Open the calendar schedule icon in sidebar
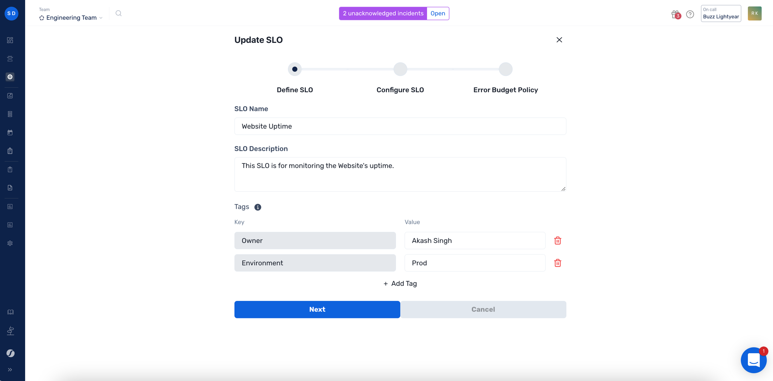773x381 pixels. pos(10,133)
